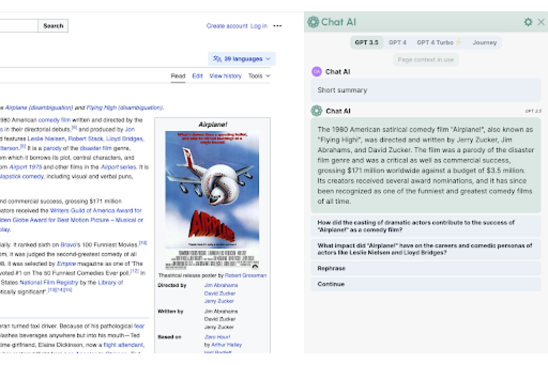Open the National Film Registry link
The height and width of the screenshot is (365, 548).
point(49,283)
